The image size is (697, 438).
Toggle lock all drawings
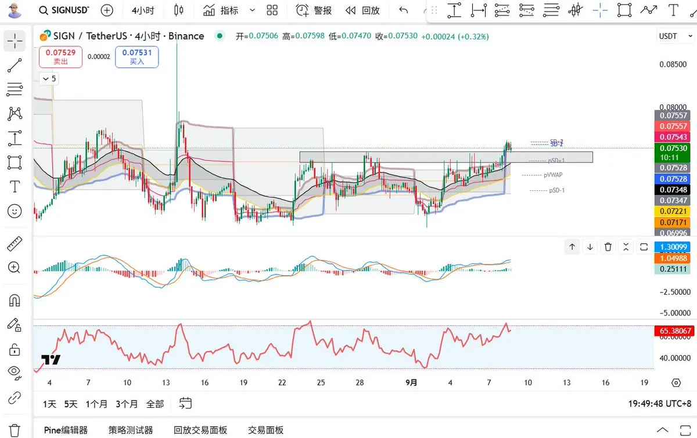click(x=15, y=349)
